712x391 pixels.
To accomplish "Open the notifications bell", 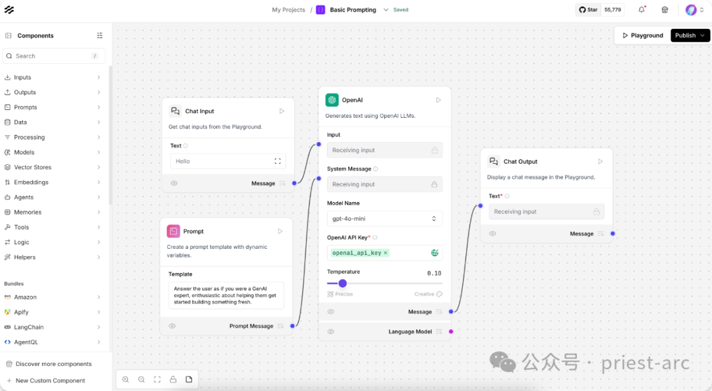I will 641,9.
